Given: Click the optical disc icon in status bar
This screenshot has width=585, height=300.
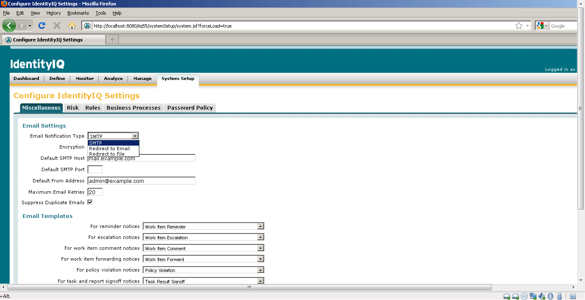Looking at the screenshot, I should (x=524, y=296).
